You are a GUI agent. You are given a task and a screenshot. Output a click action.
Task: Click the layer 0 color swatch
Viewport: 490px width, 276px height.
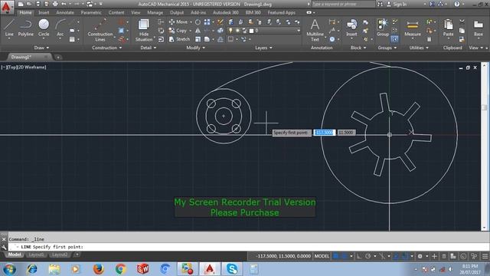[251, 31]
